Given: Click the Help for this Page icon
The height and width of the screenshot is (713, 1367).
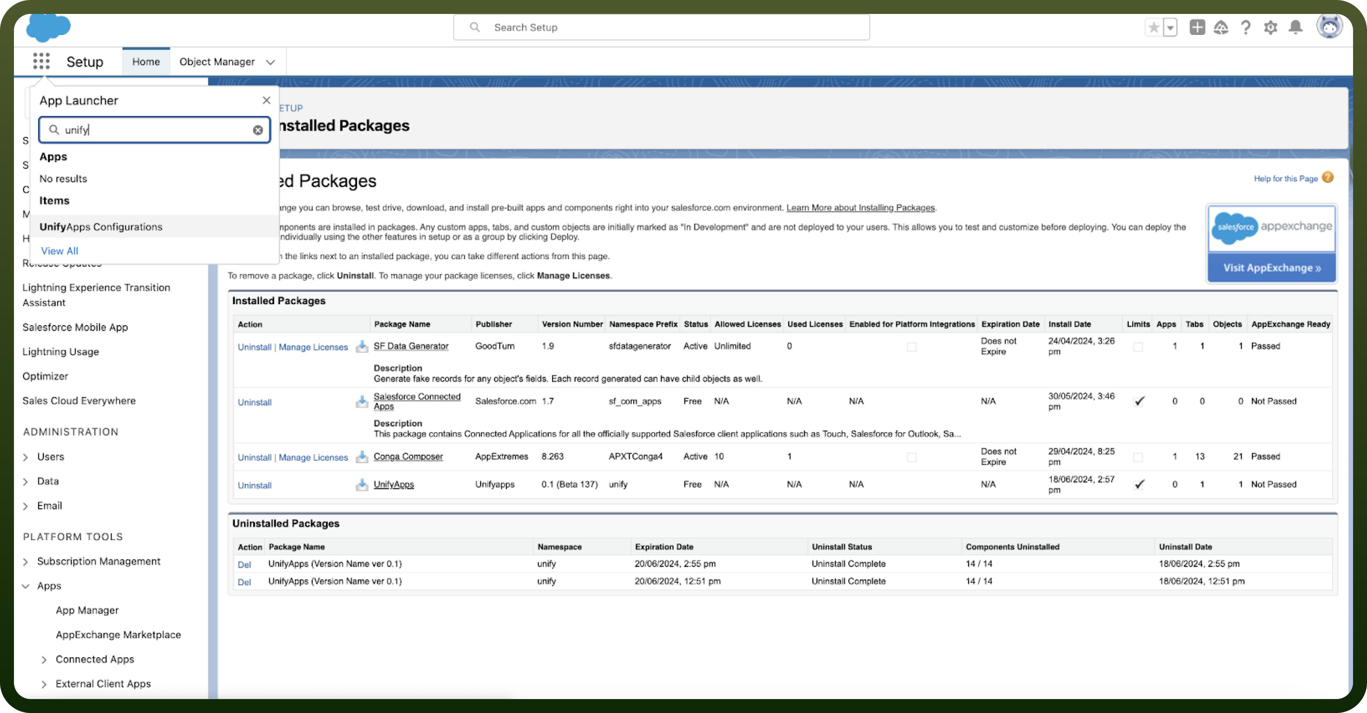Looking at the screenshot, I should tap(1328, 178).
